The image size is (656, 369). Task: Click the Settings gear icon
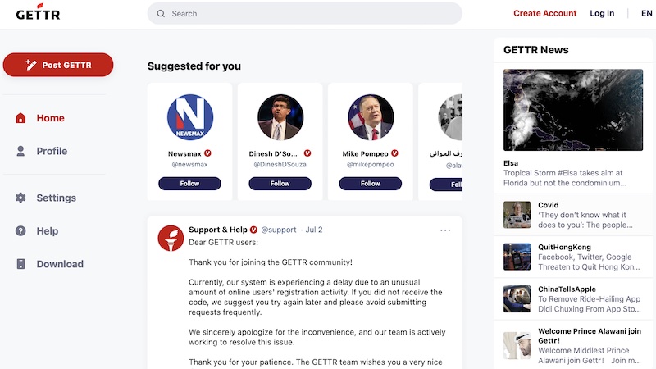click(x=20, y=198)
